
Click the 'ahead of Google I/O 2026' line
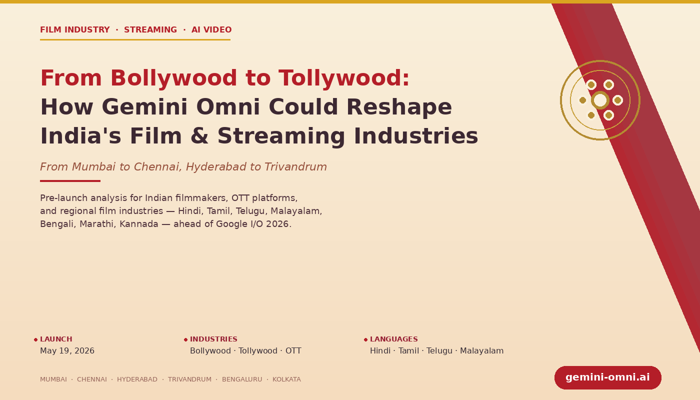click(165, 224)
